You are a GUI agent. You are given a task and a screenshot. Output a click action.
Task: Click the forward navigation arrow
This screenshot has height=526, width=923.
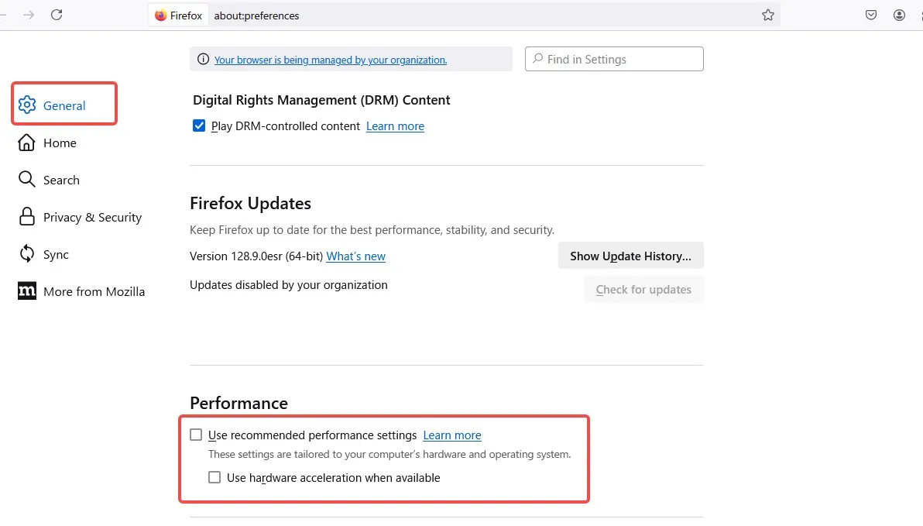tap(28, 15)
